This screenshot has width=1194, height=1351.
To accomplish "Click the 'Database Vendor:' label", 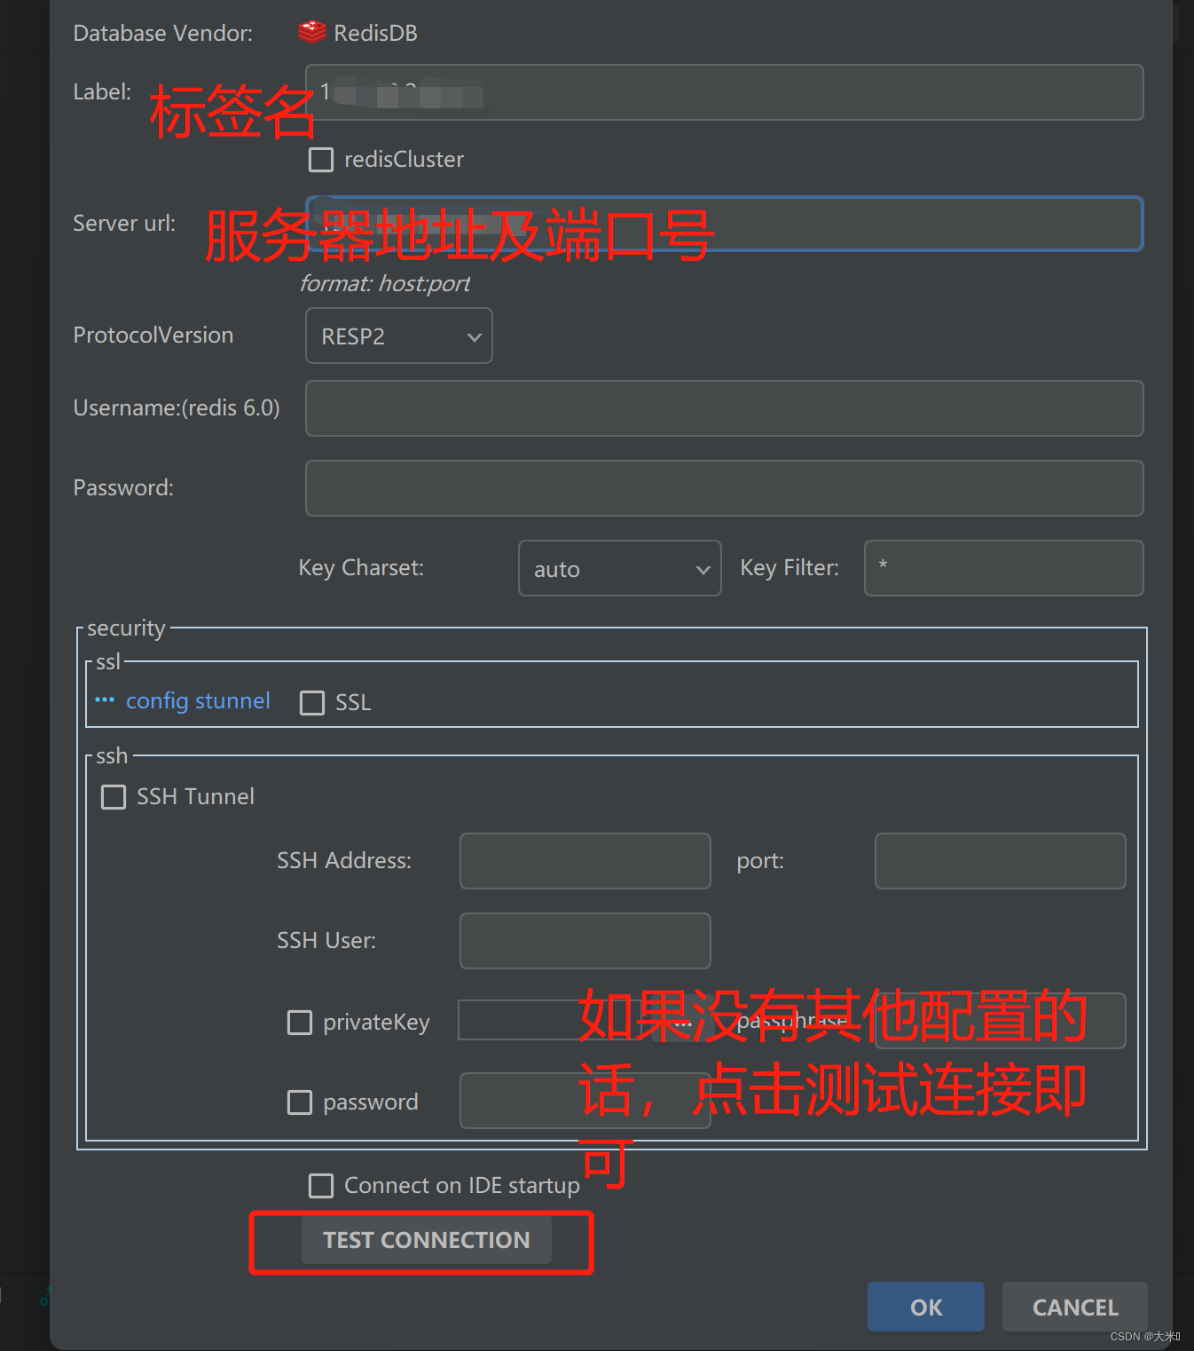I will [x=163, y=33].
